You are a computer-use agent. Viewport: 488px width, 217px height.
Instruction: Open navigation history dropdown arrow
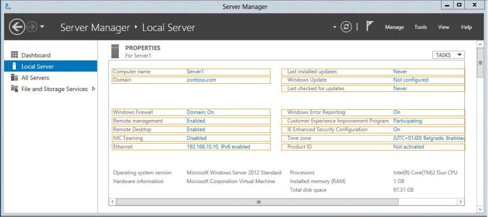(42, 27)
